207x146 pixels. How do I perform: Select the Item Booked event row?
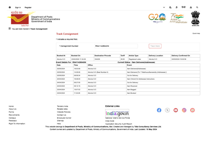pyautogui.click(x=128, y=93)
